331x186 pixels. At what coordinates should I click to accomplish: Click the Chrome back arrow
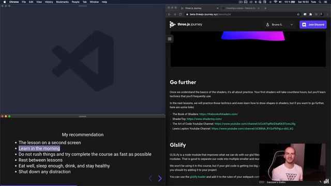[x=169, y=14]
